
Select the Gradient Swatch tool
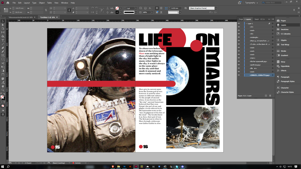3,71
